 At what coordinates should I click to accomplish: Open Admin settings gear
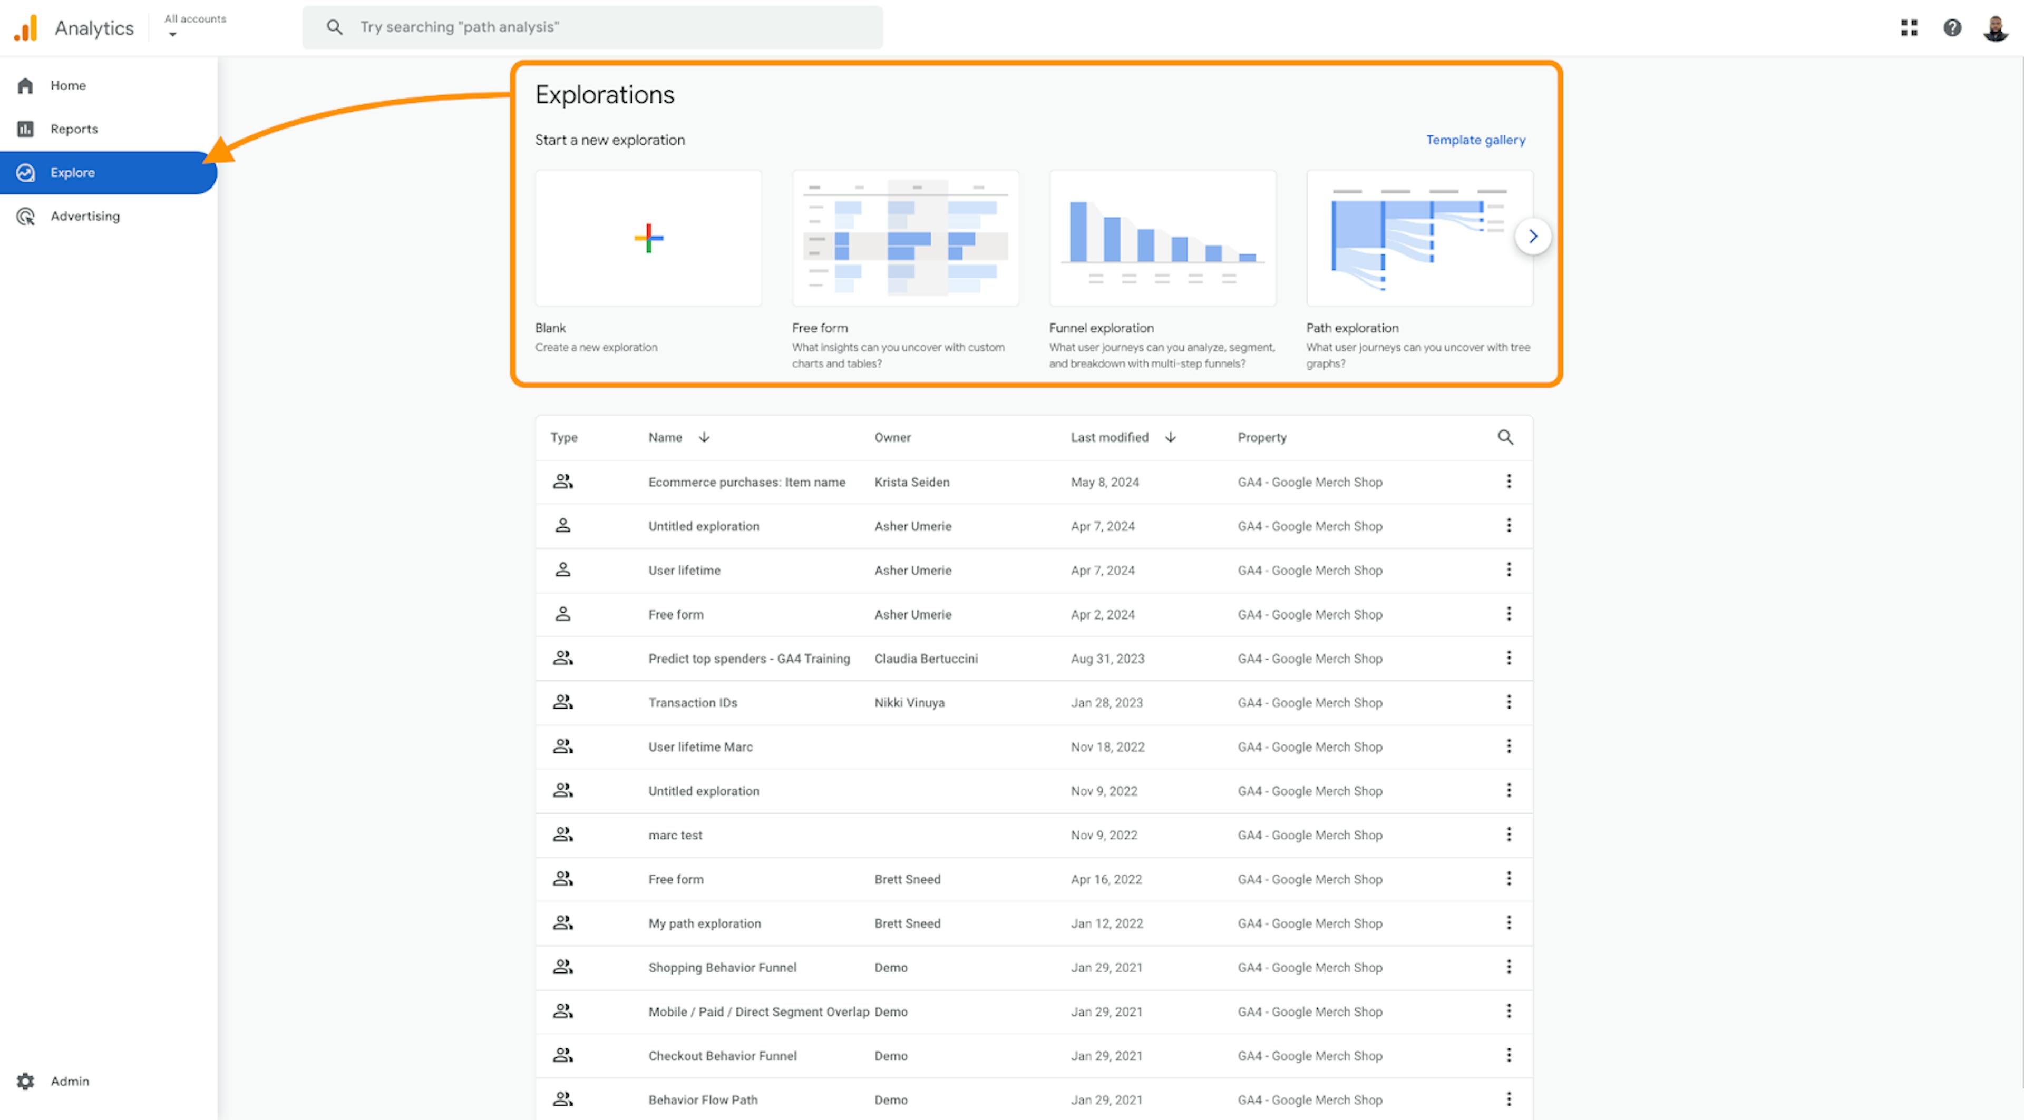(x=25, y=1080)
